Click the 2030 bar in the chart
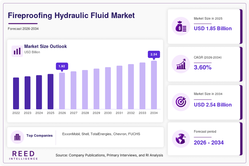249x166 pixels. [108, 88]
